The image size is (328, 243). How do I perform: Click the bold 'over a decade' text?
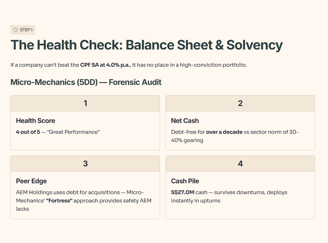click(224, 132)
